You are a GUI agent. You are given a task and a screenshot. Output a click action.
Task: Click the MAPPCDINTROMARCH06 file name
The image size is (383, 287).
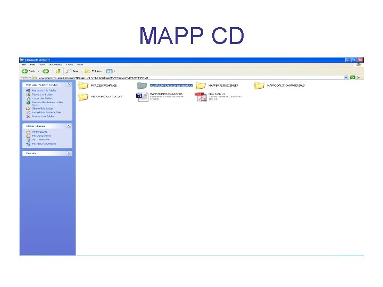[x=166, y=94]
